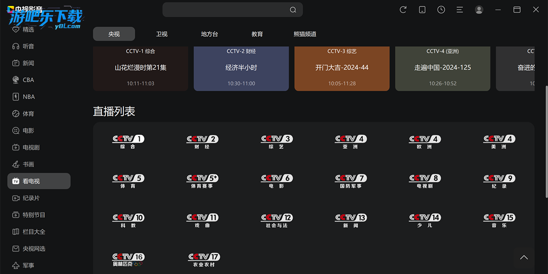Open CCTV-10 科教 channel logo
The height and width of the screenshot is (274, 548).
click(128, 221)
